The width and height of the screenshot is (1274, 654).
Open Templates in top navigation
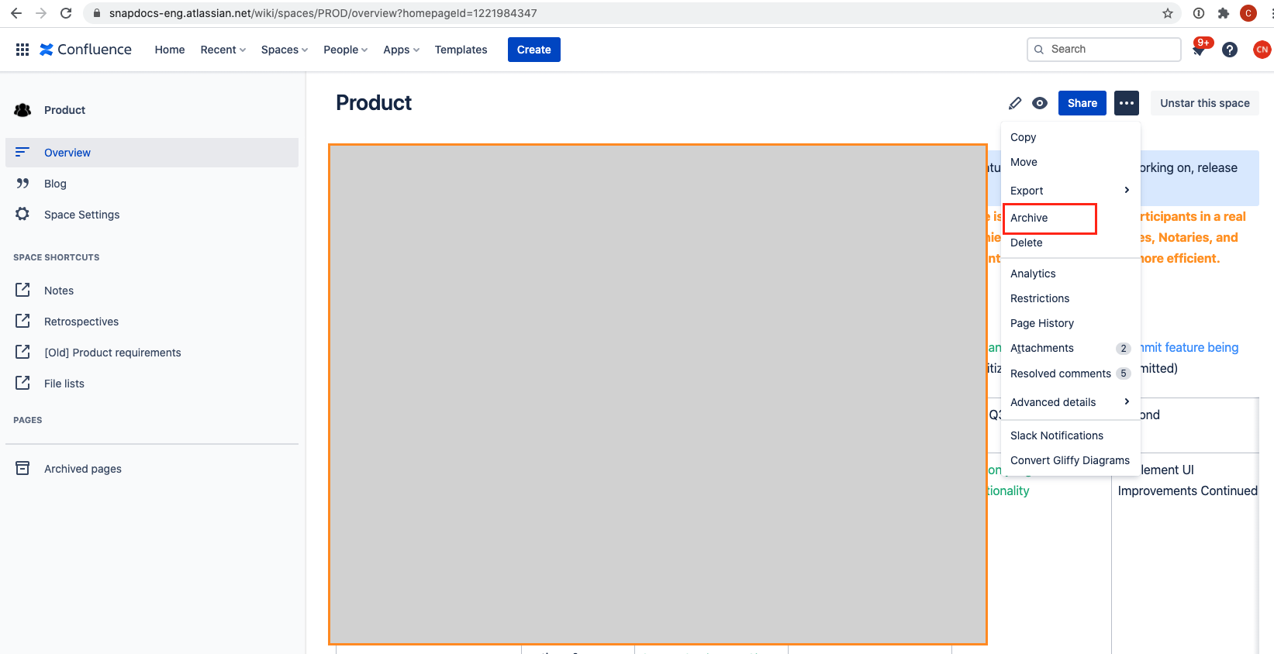pos(461,50)
